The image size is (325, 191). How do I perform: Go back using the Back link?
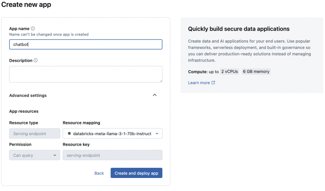tap(99, 173)
